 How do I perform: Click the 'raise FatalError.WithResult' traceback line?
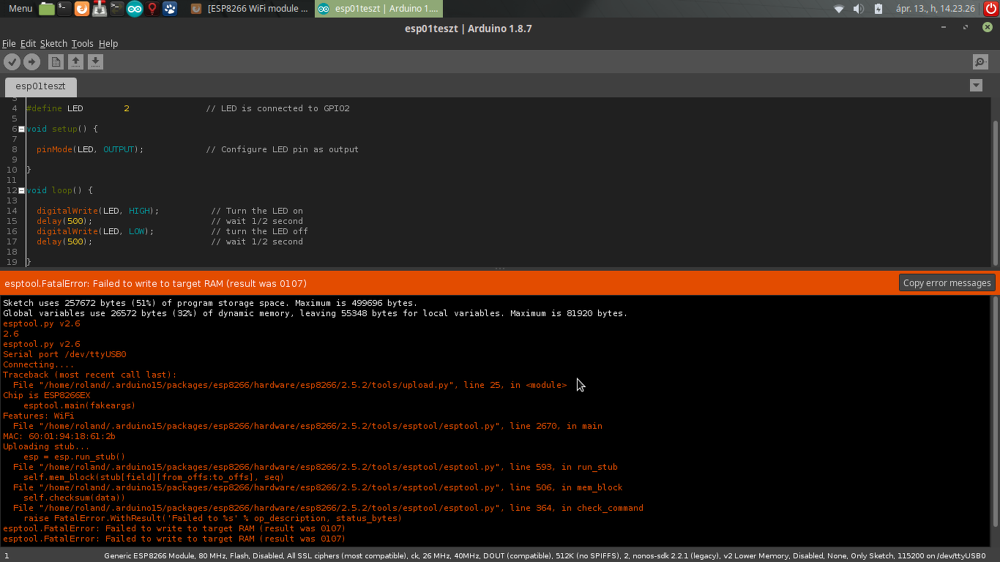pyautogui.click(x=213, y=518)
